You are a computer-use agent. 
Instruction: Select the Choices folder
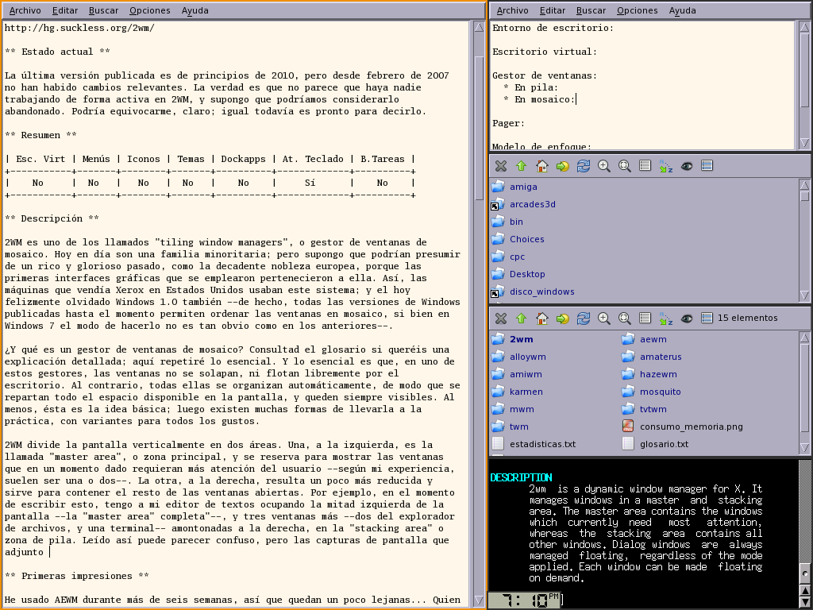pos(518,239)
